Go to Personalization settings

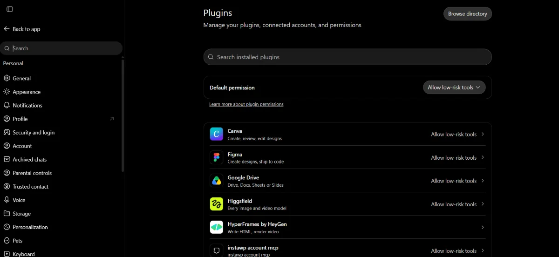[61, 227]
